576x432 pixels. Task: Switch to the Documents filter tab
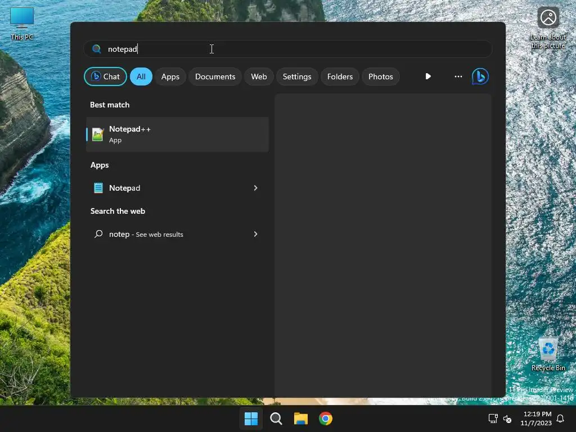click(x=215, y=76)
